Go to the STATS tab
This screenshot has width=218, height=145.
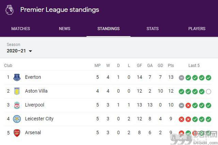pos(153,29)
